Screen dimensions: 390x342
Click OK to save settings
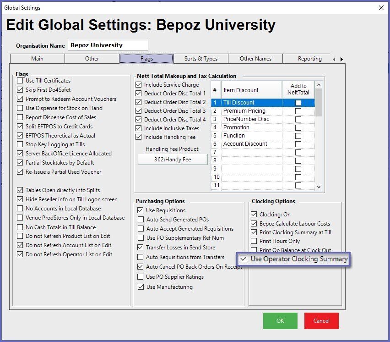(x=280, y=321)
